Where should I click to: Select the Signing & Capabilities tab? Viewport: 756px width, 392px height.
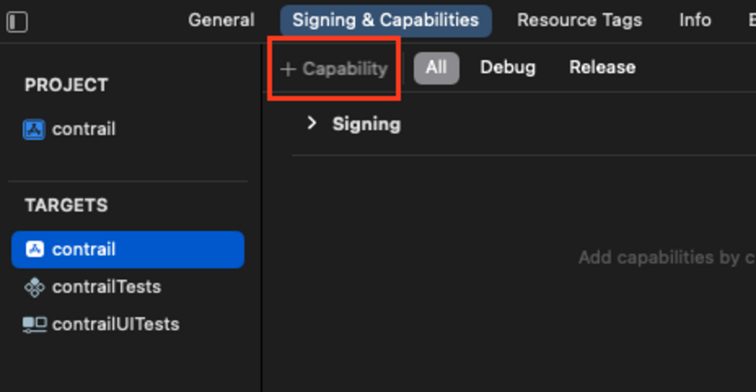pyautogui.click(x=386, y=20)
